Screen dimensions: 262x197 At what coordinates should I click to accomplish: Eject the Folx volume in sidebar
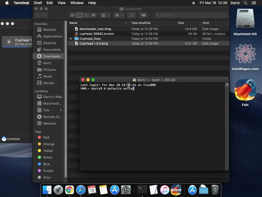(61, 110)
